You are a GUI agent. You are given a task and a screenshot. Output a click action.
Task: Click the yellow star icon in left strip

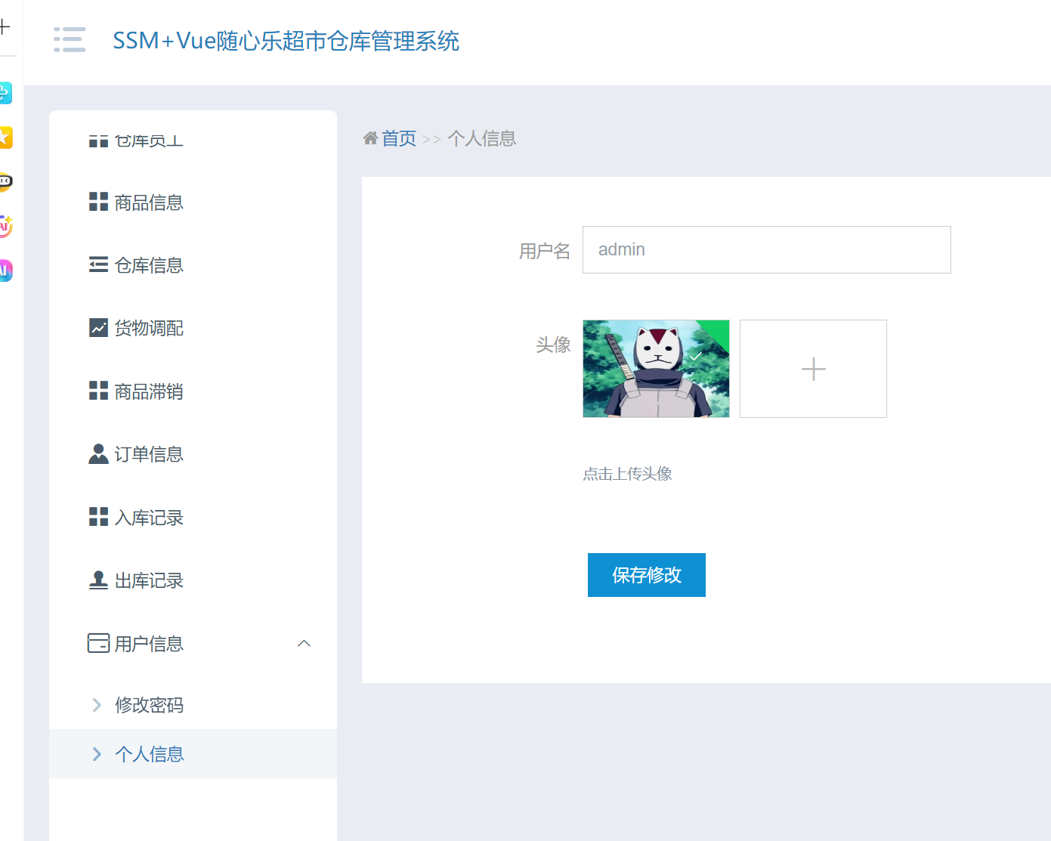coord(5,138)
